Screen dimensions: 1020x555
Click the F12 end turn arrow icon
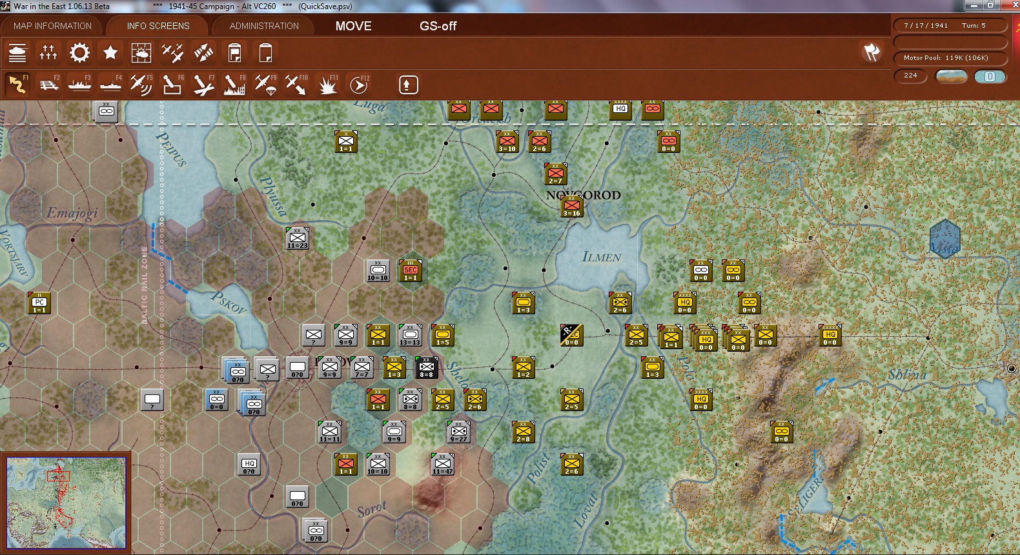click(359, 85)
